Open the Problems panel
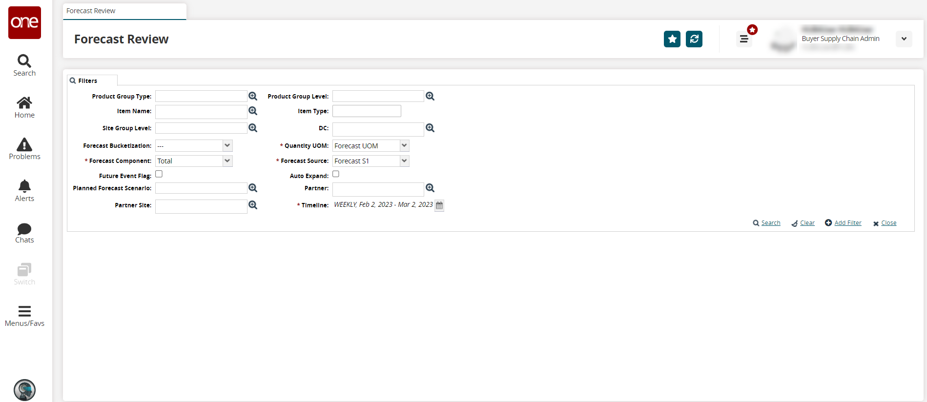 click(x=24, y=149)
